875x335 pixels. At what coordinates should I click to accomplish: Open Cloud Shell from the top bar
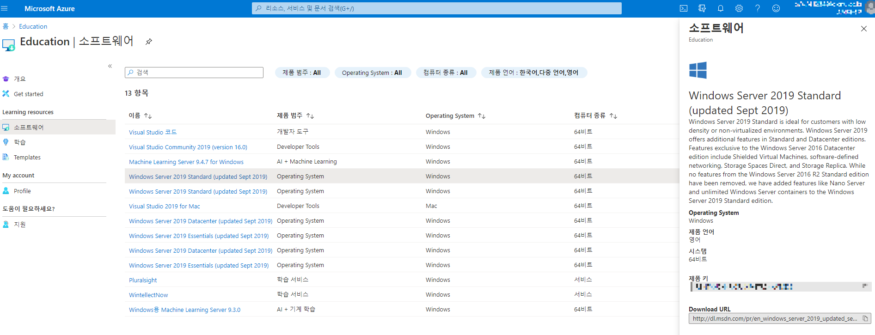pyautogui.click(x=684, y=8)
